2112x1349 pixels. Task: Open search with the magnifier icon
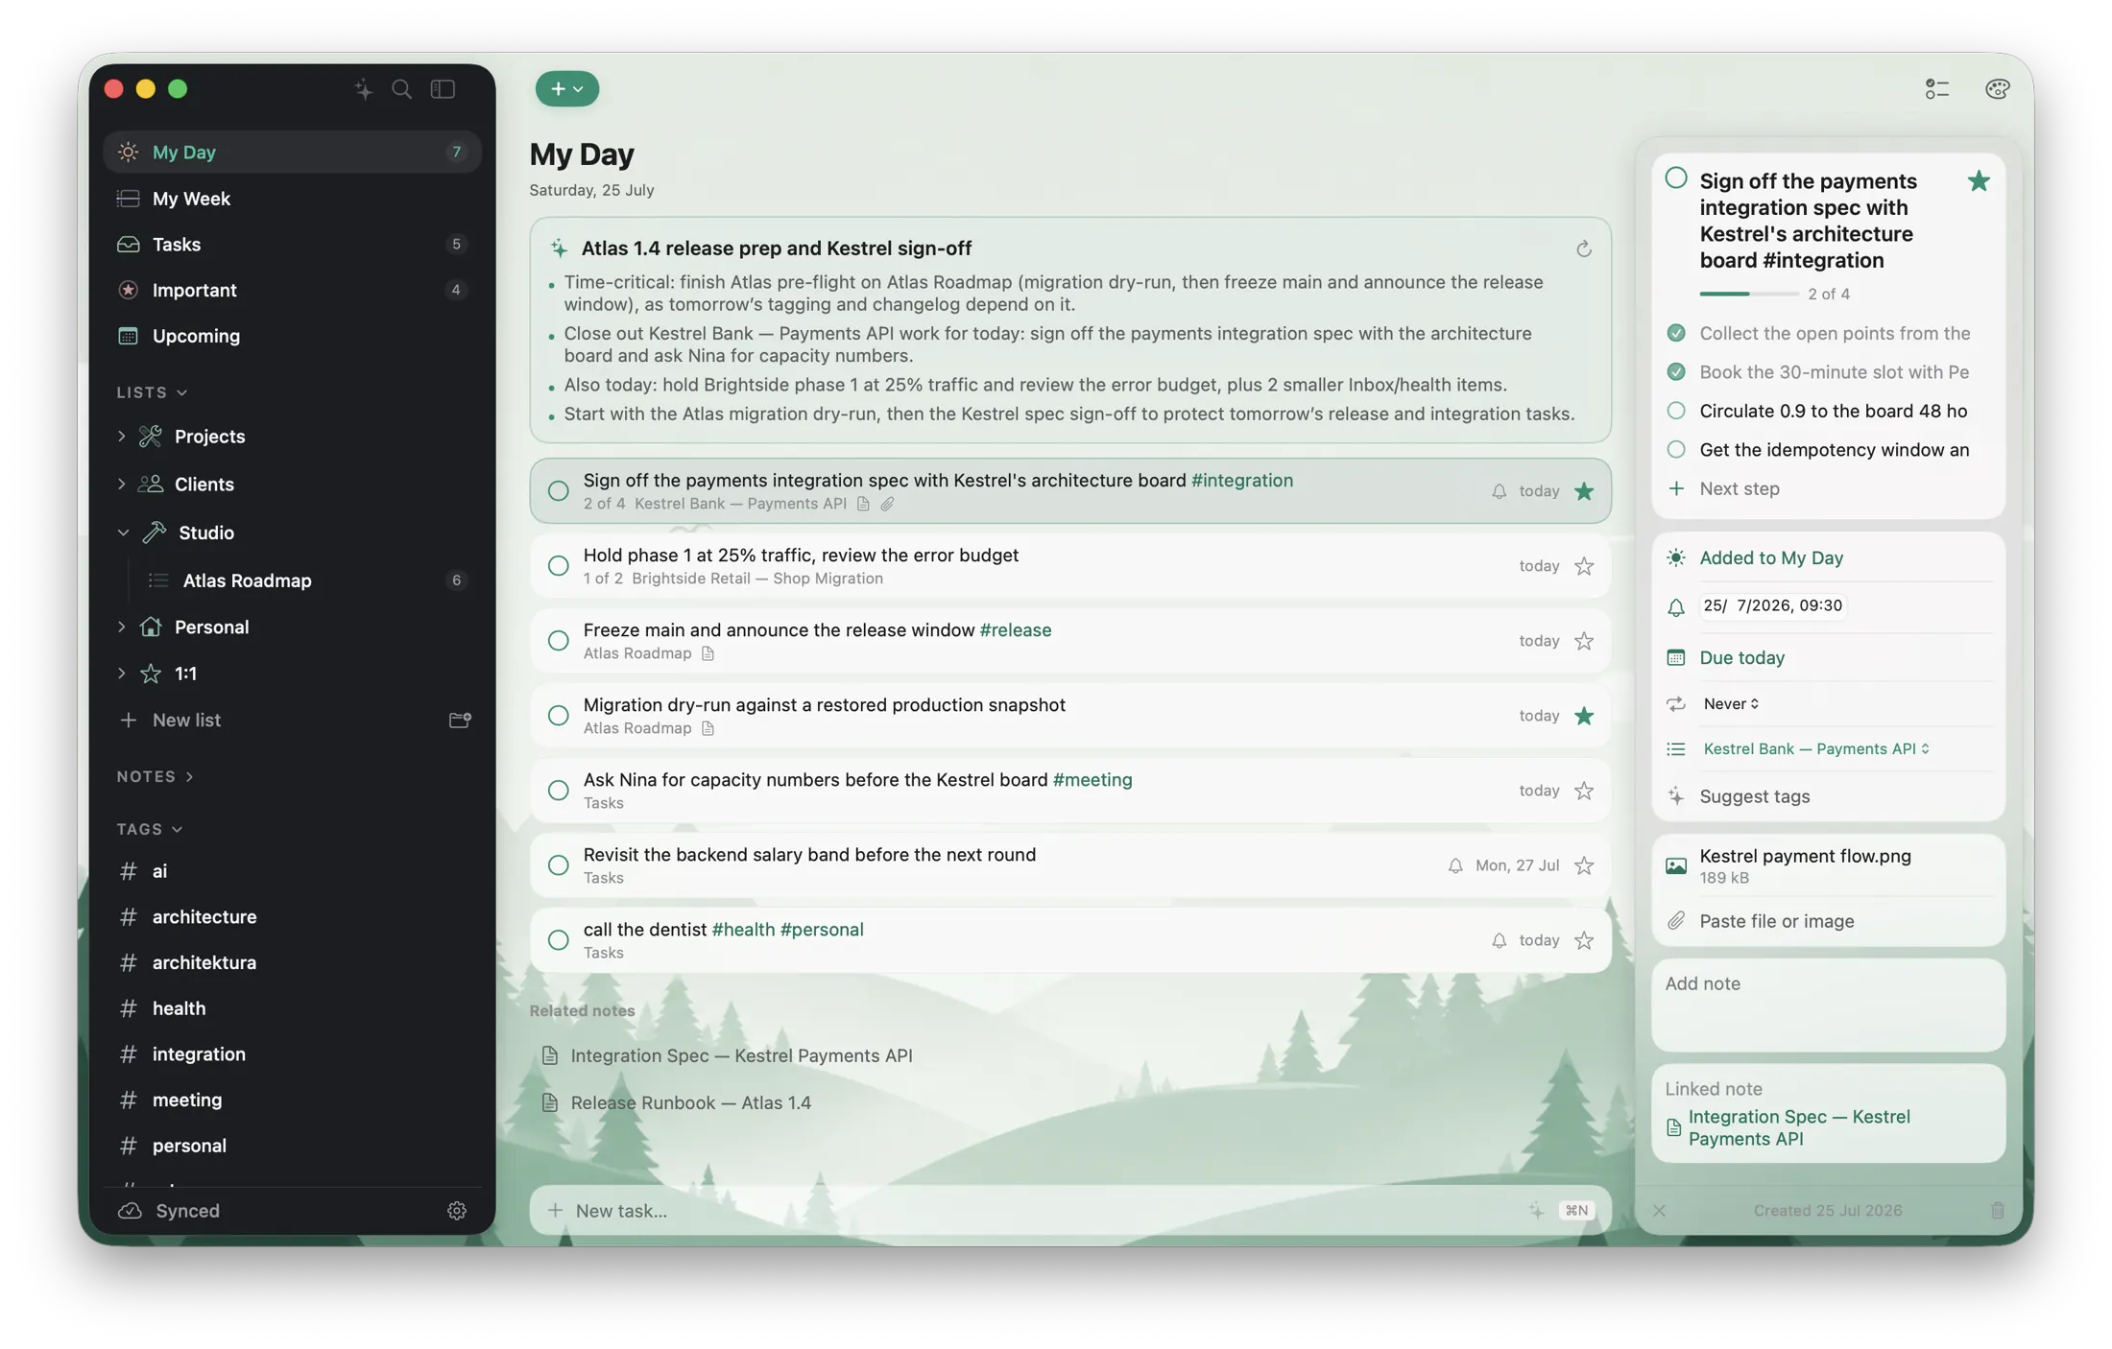[x=401, y=89]
